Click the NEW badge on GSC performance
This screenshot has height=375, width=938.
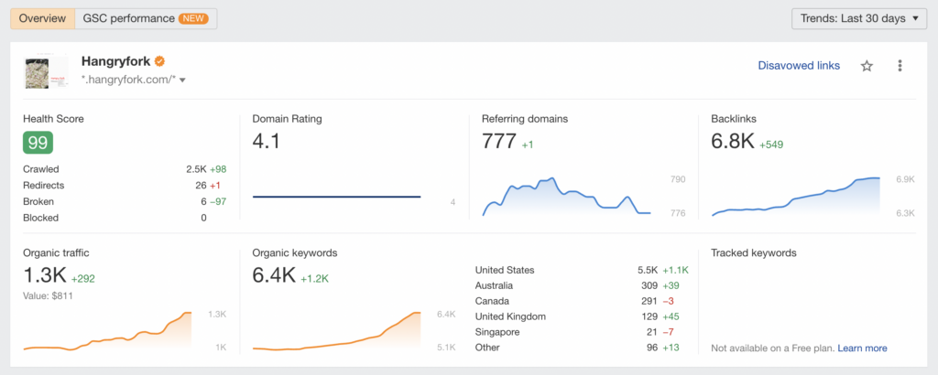(x=193, y=18)
